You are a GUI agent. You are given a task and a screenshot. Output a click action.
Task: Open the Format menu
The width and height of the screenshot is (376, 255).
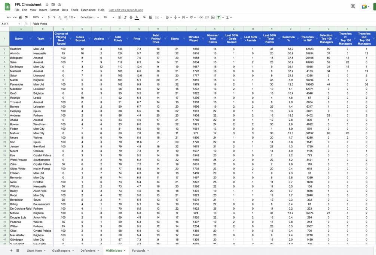pos(54,10)
